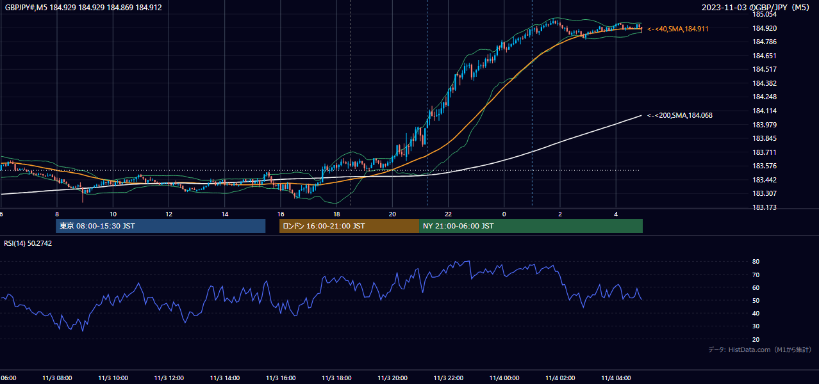The width and height of the screenshot is (819, 384).
Task: Click the bottom date label 11/3 10:00
Action: [x=113, y=378]
